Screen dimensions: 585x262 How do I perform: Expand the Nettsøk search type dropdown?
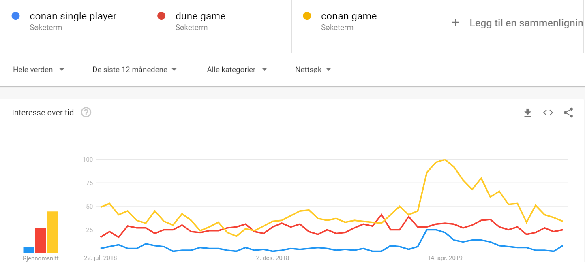pyautogui.click(x=313, y=70)
